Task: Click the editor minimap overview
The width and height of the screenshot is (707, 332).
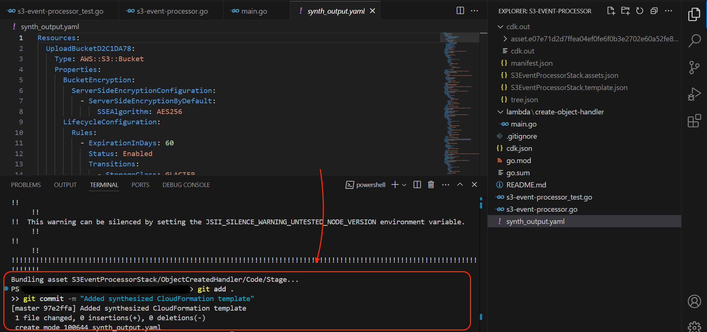Action: (x=460, y=103)
